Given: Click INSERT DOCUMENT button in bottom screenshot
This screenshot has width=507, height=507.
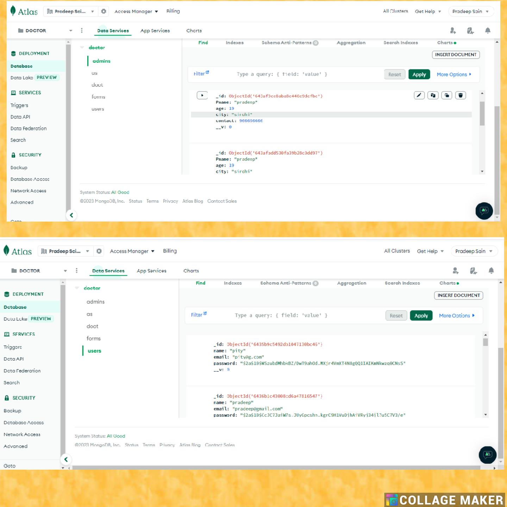Looking at the screenshot, I should click(x=458, y=295).
